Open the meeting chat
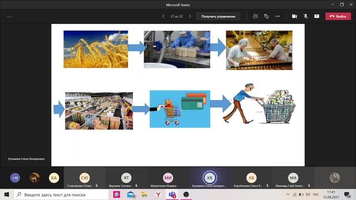Screen dimensions: 356x200 (x=266, y=16)
